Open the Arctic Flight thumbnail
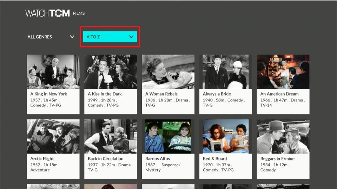Viewport: 337px width, 189px height. pos(53,136)
